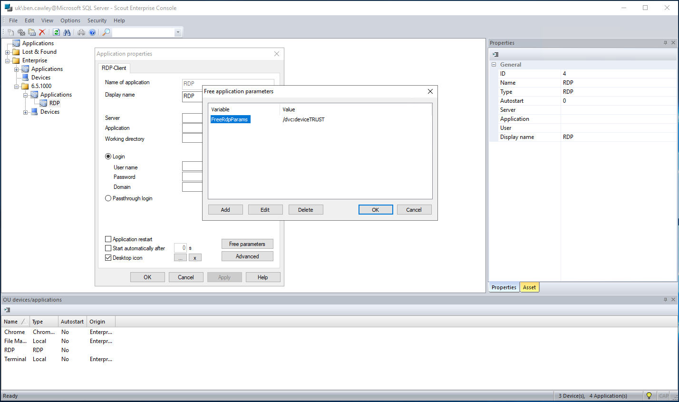679x402 pixels.
Task: Uncheck the Desktop icon checkbox
Action: click(108, 257)
